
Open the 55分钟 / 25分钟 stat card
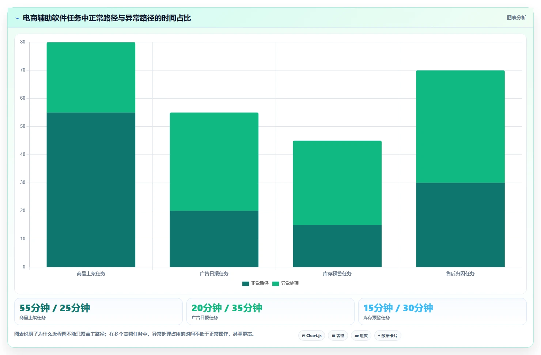98,312
